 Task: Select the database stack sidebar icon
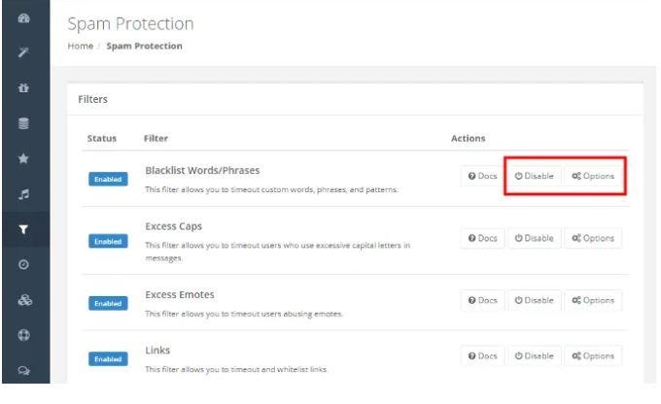pyautogui.click(x=23, y=123)
